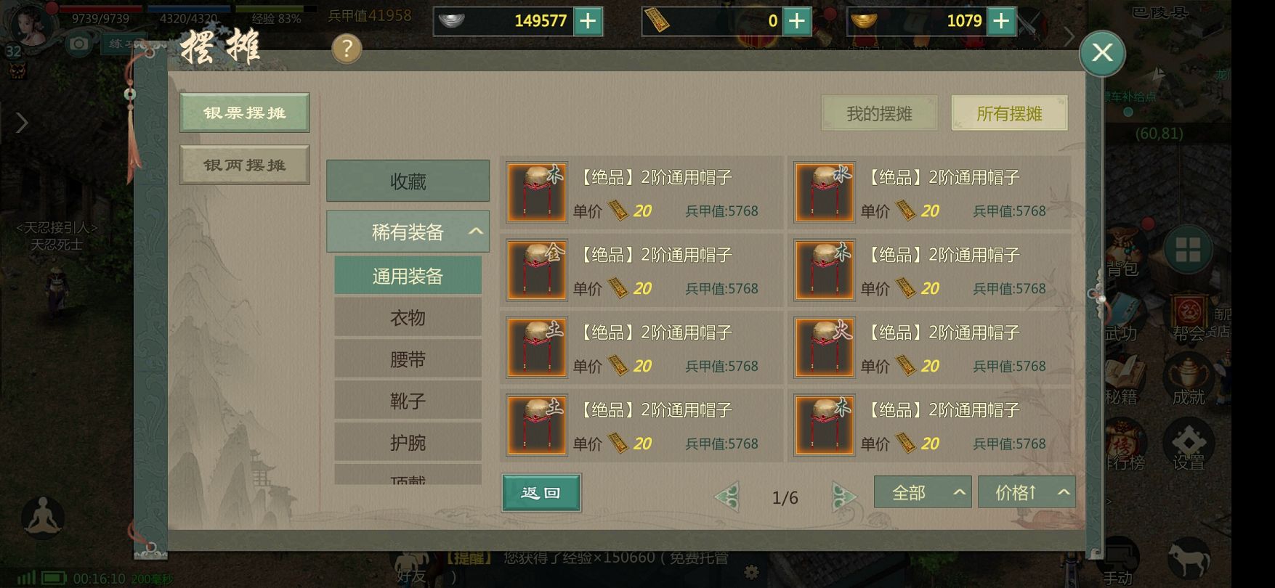Switch to 银两摆摊 stall mode
The image size is (1275, 588).
(x=245, y=165)
